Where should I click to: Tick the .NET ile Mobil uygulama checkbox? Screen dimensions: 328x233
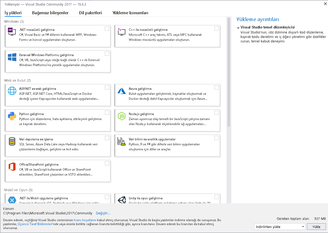tap(107, 197)
